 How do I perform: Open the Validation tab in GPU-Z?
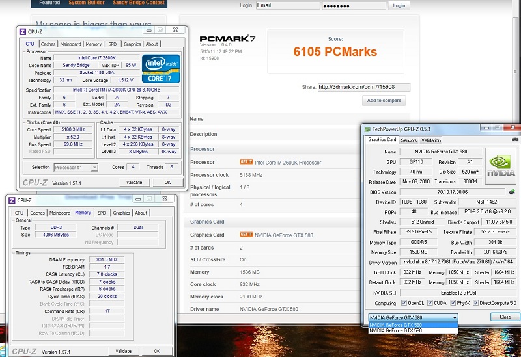[431, 140]
